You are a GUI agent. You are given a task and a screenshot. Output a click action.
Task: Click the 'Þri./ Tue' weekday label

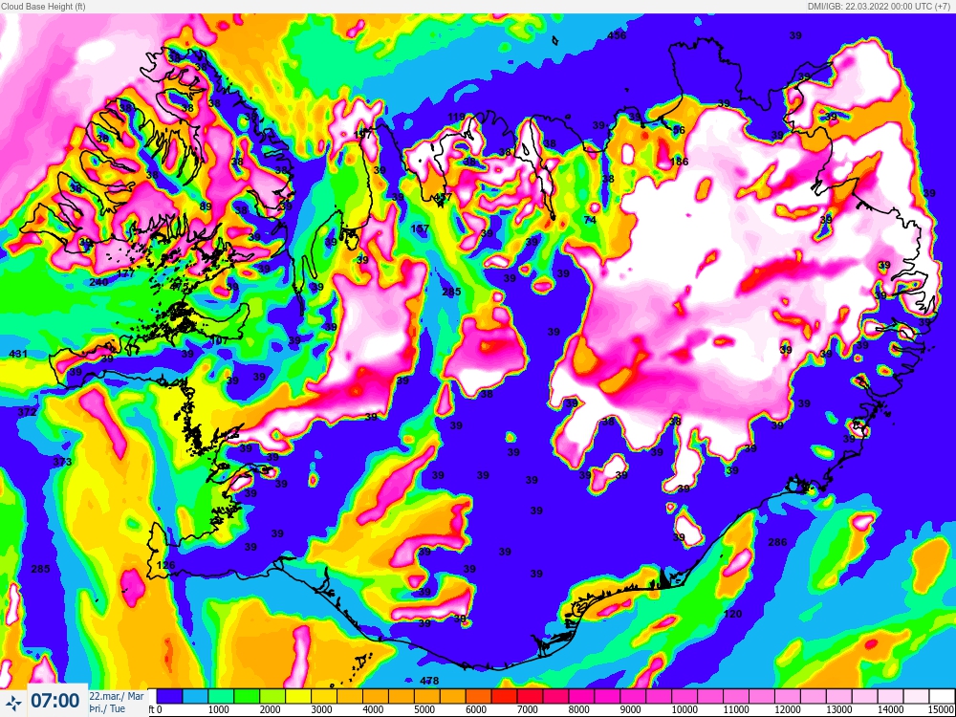click(108, 709)
